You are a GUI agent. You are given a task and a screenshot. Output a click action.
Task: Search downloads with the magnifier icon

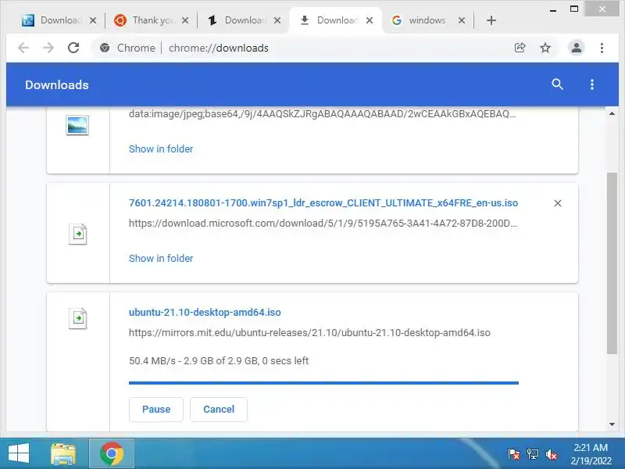[557, 84]
